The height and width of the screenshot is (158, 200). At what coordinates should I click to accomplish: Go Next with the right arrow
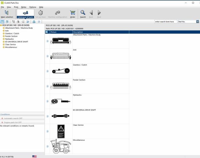99,14
